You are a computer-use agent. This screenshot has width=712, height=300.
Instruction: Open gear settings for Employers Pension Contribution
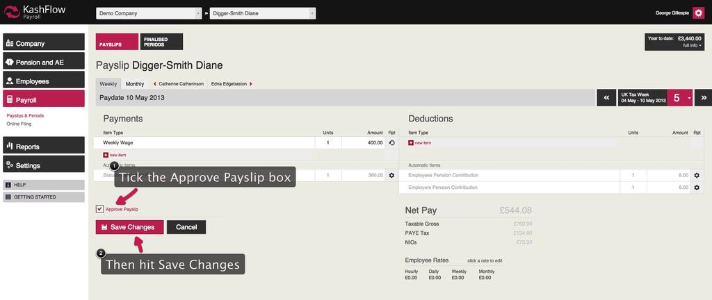(697, 187)
